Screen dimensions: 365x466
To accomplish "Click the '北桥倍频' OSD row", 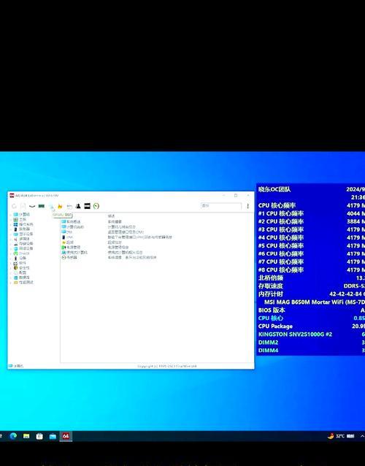I will [311, 278].
